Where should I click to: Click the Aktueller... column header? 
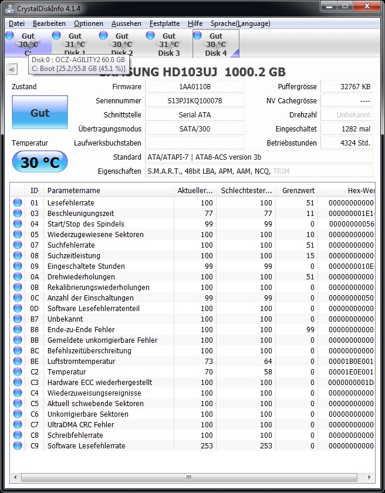click(x=195, y=190)
